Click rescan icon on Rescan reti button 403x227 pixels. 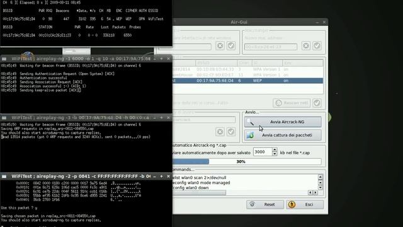pos(278,103)
